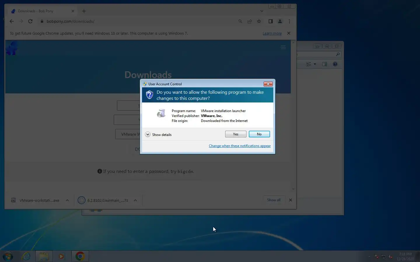Expand Show details in UAC dialog
The image size is (420, 262).
158,134
